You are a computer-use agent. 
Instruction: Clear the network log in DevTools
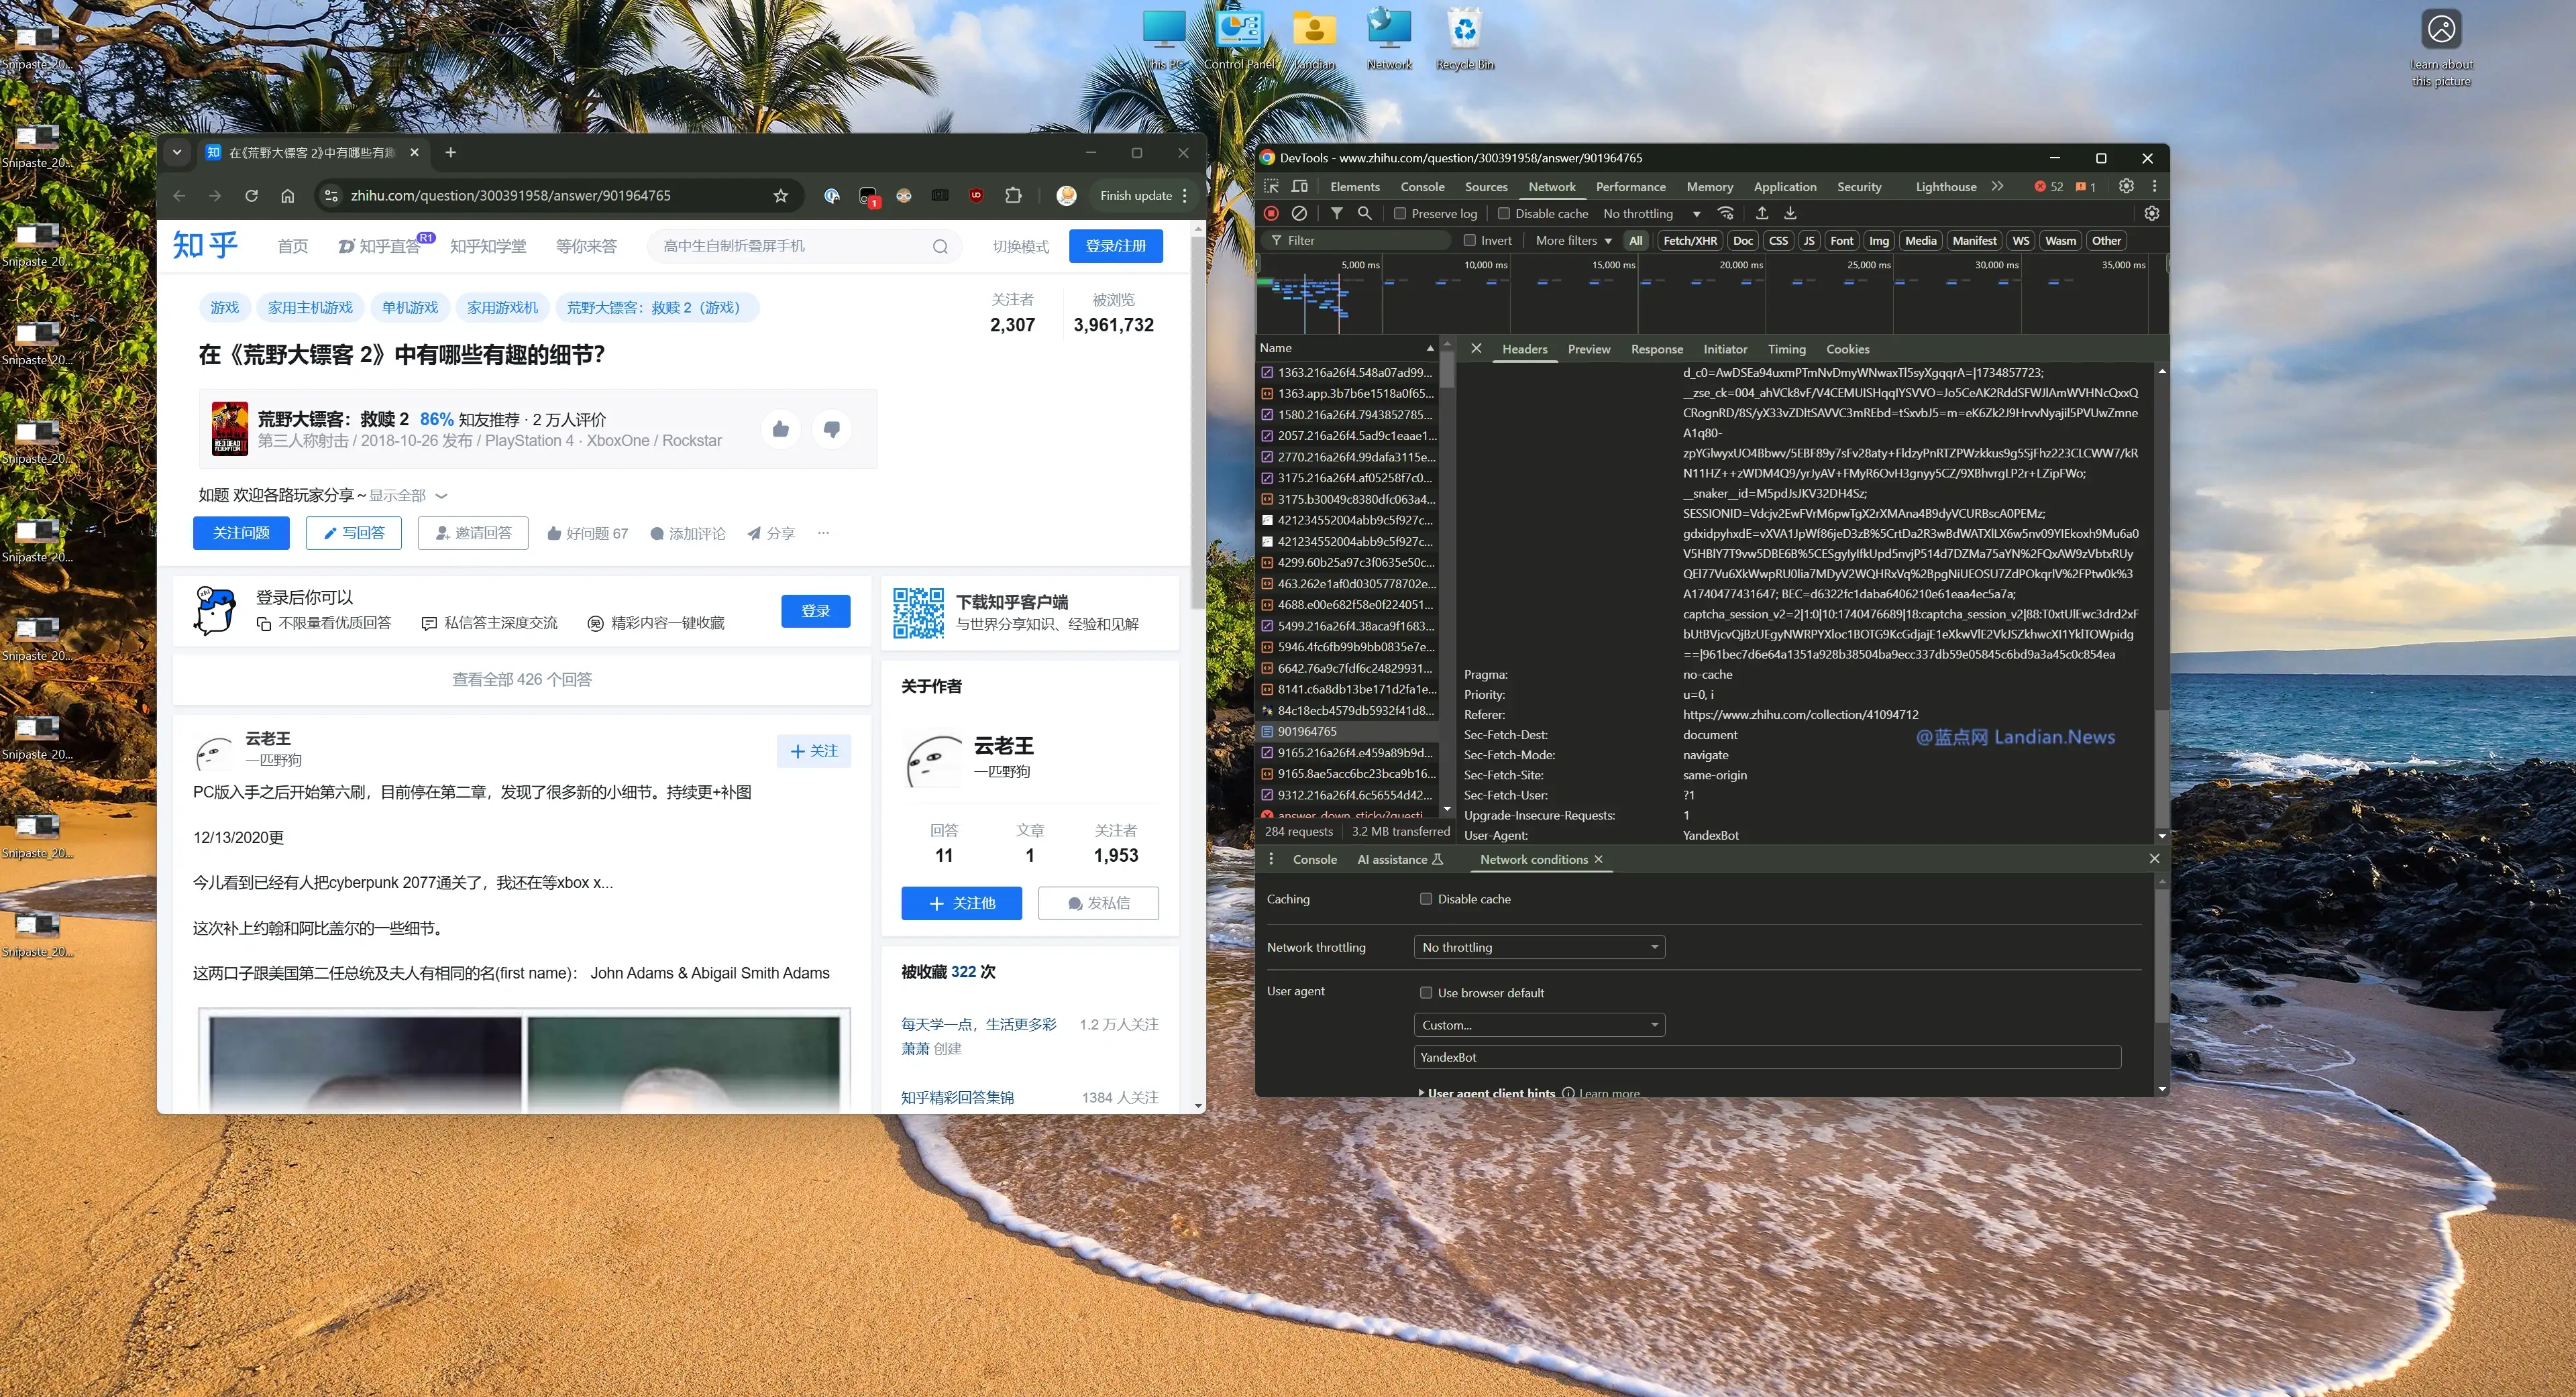pyautogui.click(x=1299, y=213)
